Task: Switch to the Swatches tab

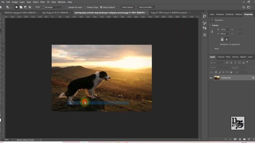Action: coord(220,14)
